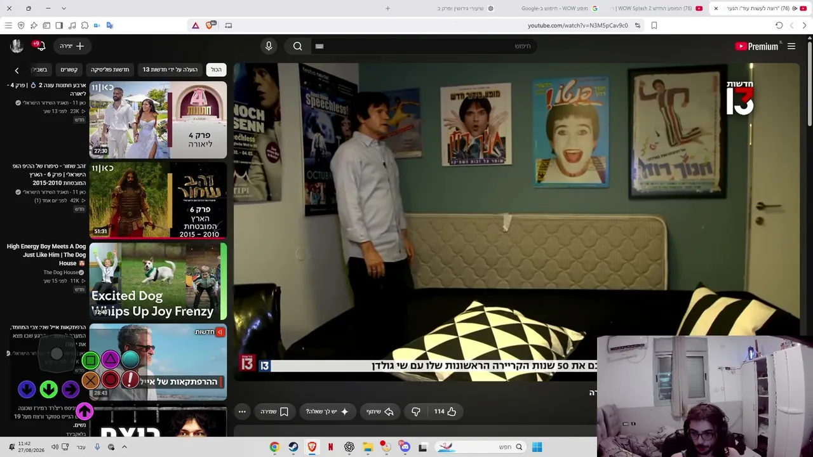Click the שמירה save button
This screenshot has height=457, width=813.
(274, 411)
